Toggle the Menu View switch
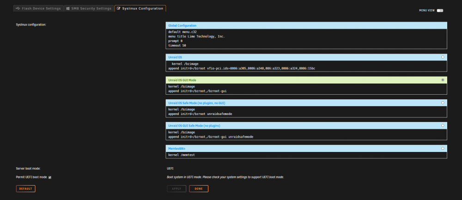Viewport: 462px width, 200px height. pos(440,10)
